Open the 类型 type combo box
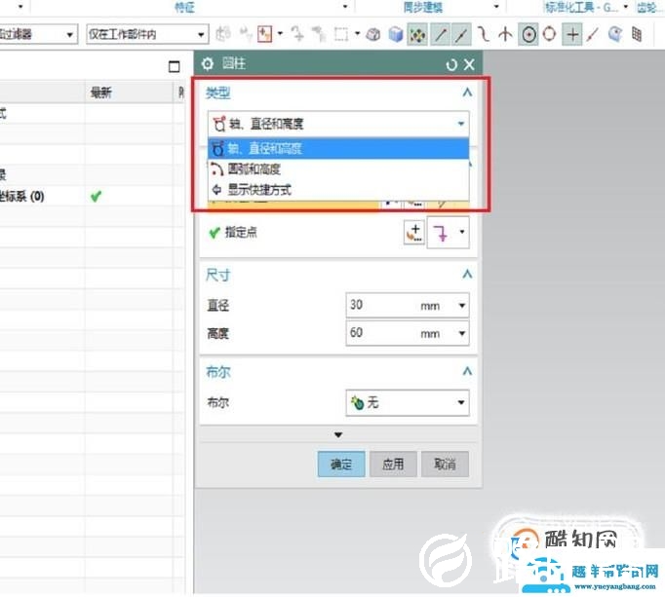The height and width of the screenshot is (597, 665). point(338,124)
